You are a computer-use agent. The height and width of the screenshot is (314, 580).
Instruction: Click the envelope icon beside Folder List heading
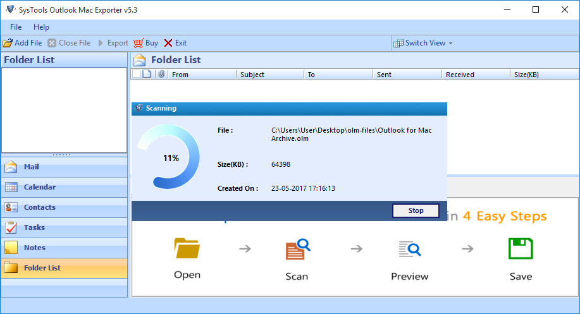139,60
